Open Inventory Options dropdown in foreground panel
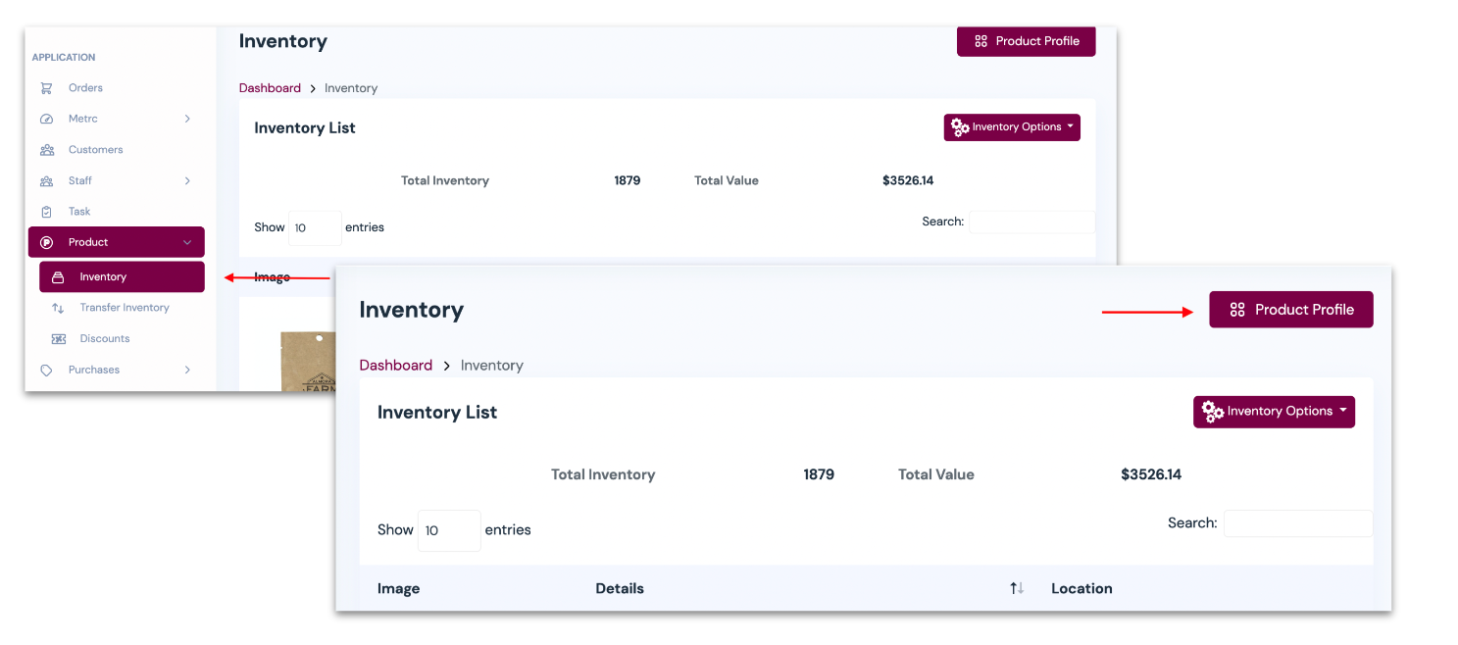Viewport: 1458px width, 645px height. pyautogui.click(x=1273, y=412)
